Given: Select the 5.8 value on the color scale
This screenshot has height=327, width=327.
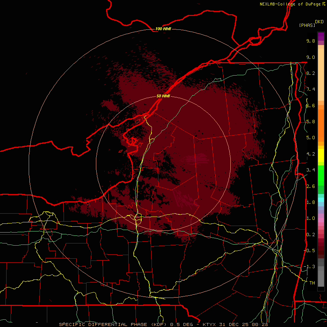Looking at the screenshot, I should point(311,122).
